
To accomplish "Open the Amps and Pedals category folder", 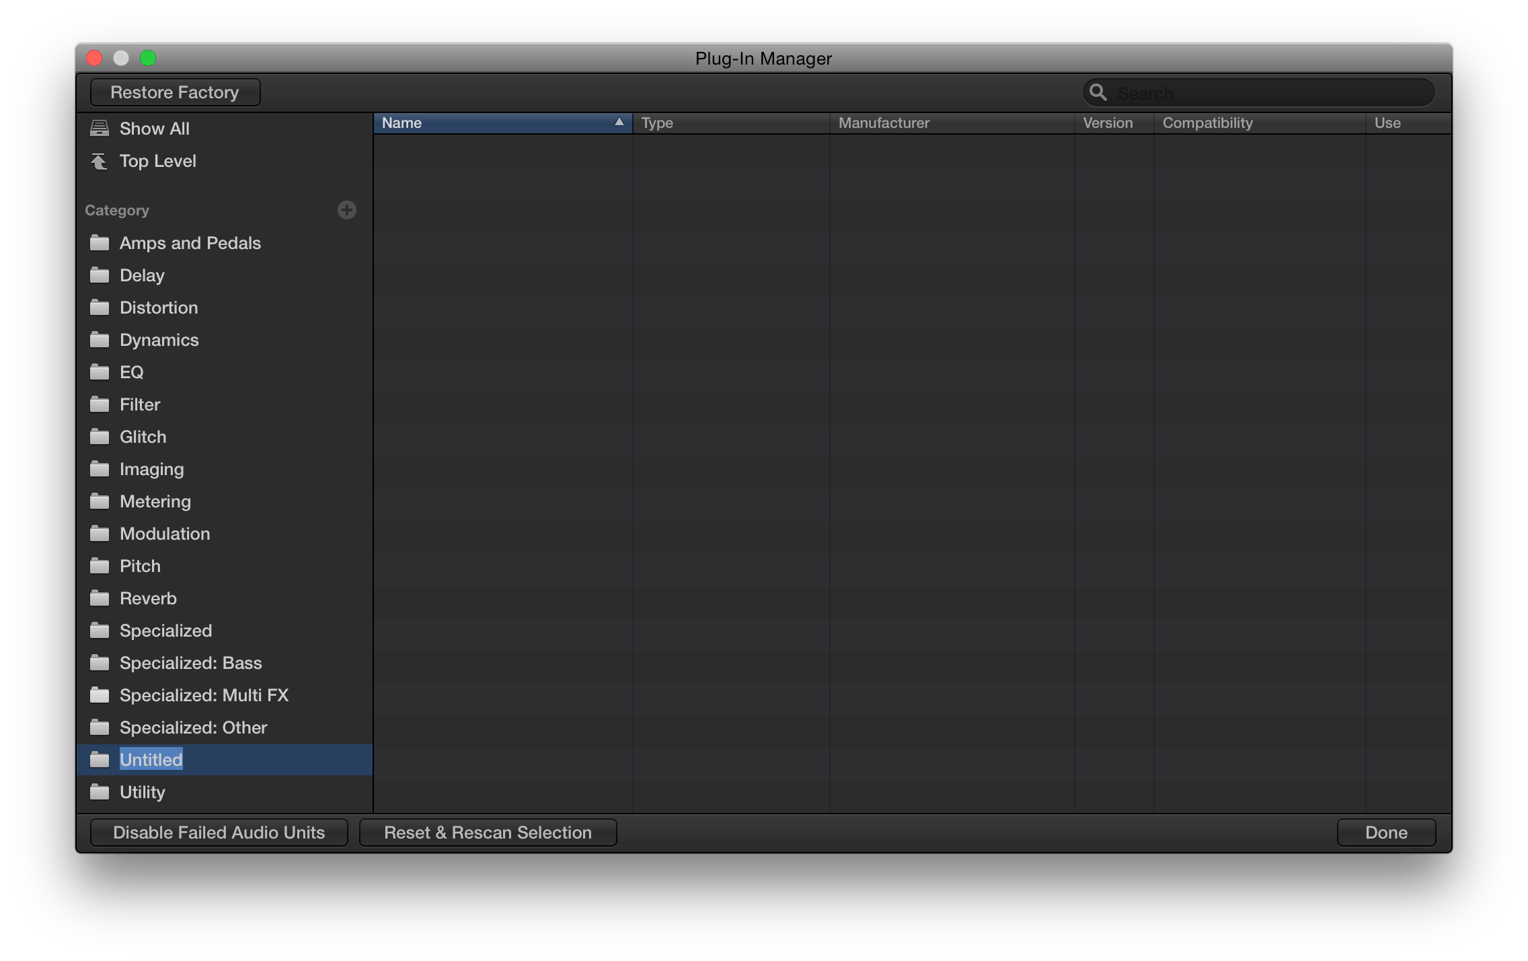I will pos(190,243).
